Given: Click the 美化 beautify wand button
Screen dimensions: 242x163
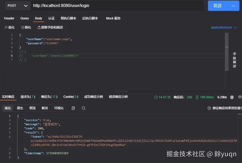Looking at the screenshot, I should point(10,27).
